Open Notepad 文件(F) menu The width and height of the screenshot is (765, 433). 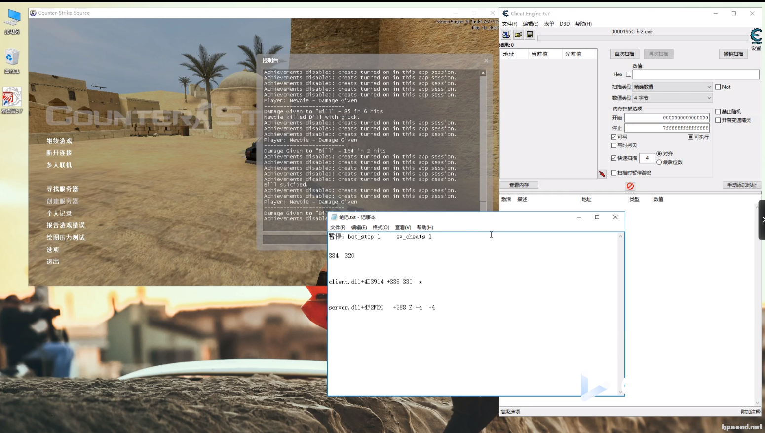pyautogui.click(x=338, y=227)
